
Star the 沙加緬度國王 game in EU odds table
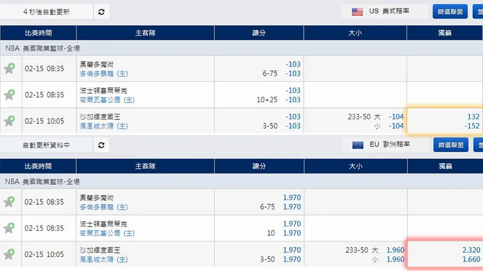coord(9,254)
